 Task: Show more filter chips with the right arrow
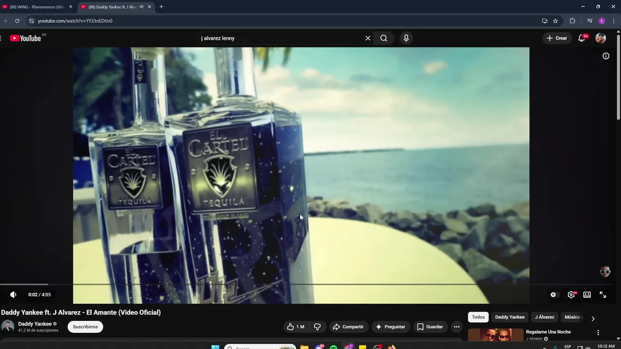[x=593, y=318]
